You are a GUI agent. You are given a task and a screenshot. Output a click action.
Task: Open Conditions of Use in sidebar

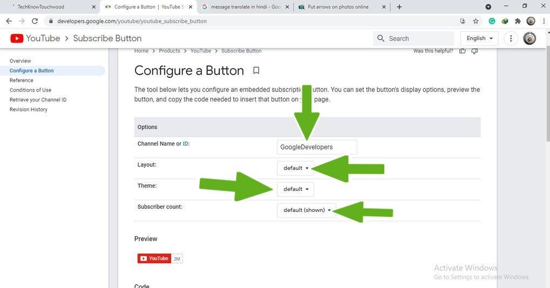(x=31, y=90)
